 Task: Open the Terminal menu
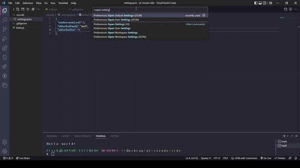click(x=63, y=3)
